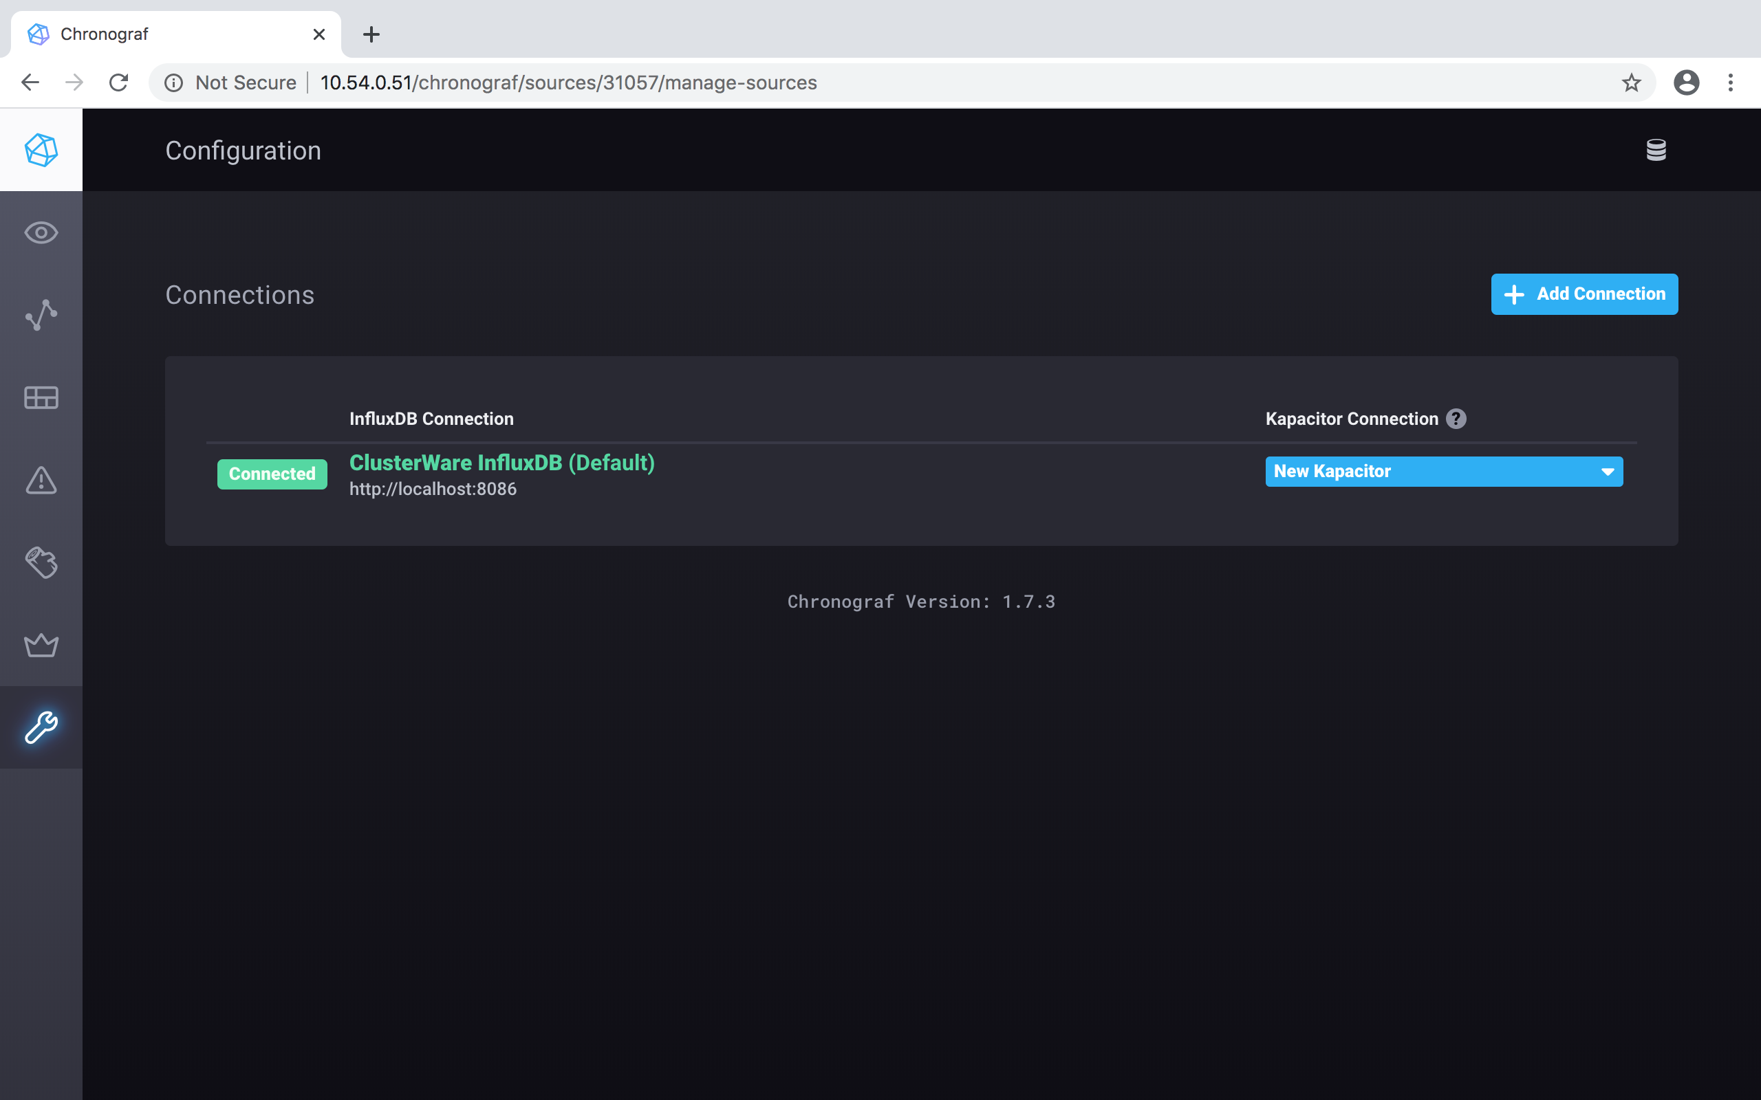Open the Log Viewer wood icon
Viewport: 1761px width, 1100px height.
(41, 562)
